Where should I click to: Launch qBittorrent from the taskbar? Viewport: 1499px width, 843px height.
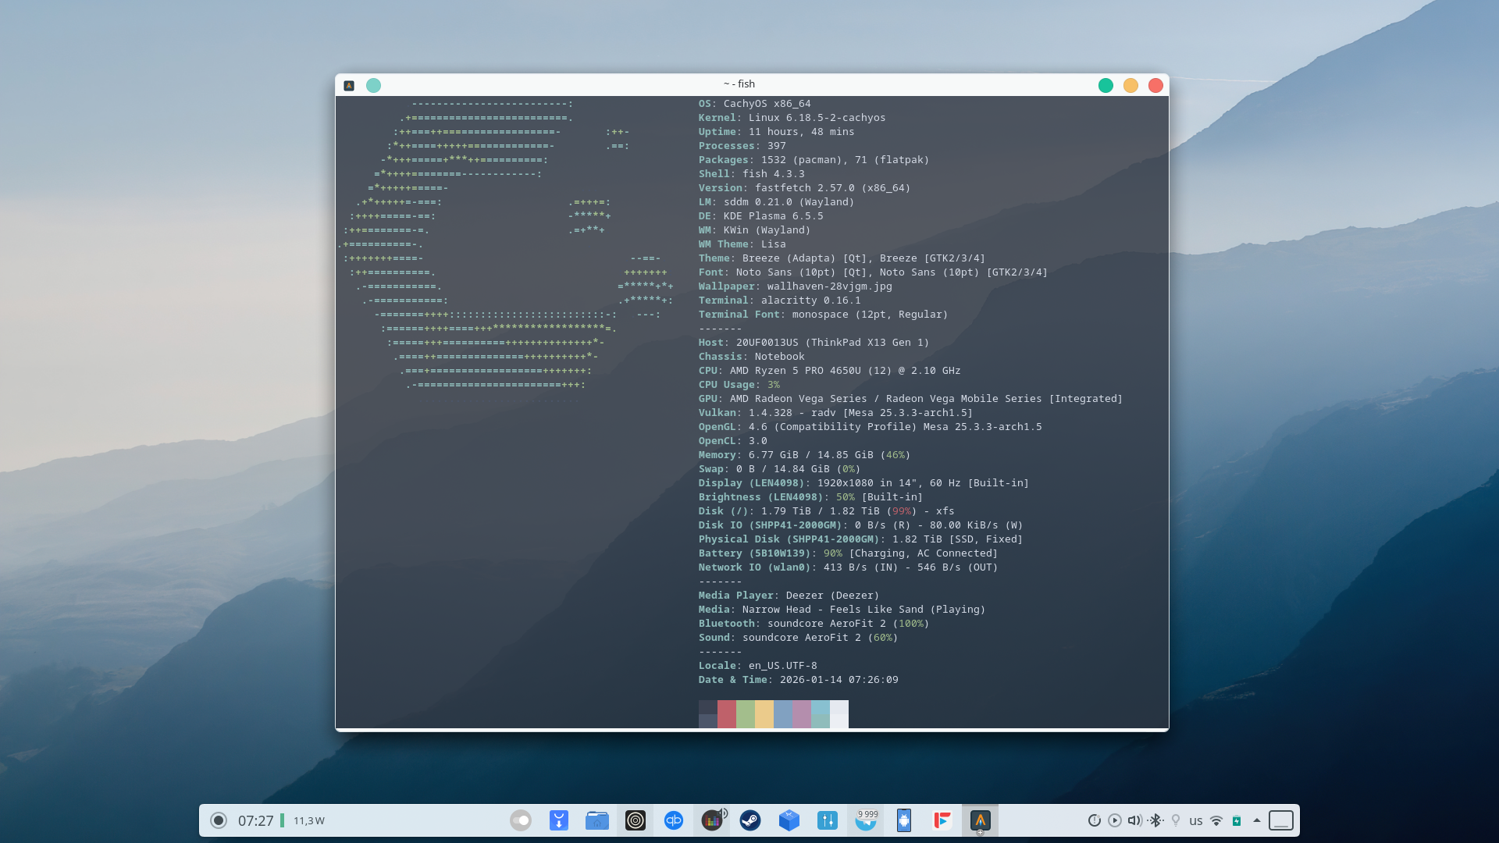(x=674, y=820)
